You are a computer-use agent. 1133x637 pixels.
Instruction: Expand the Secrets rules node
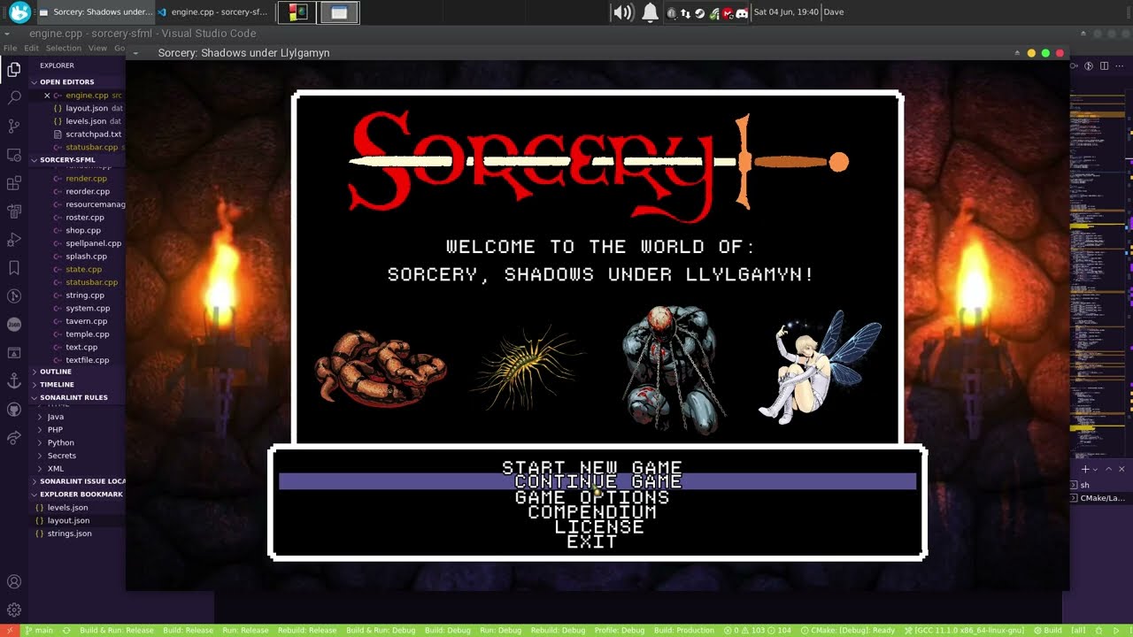click(62, 456)
